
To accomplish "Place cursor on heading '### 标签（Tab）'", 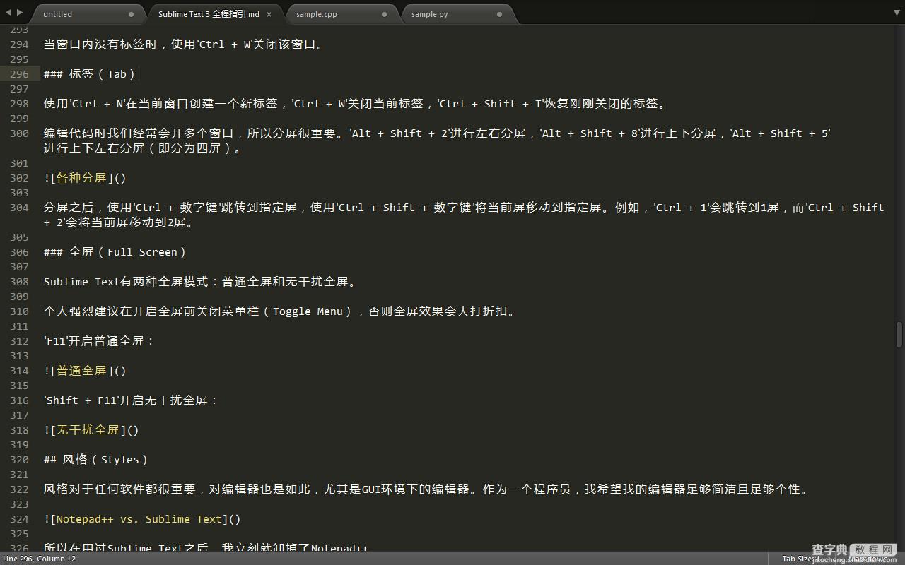I will tap(89, 74).
